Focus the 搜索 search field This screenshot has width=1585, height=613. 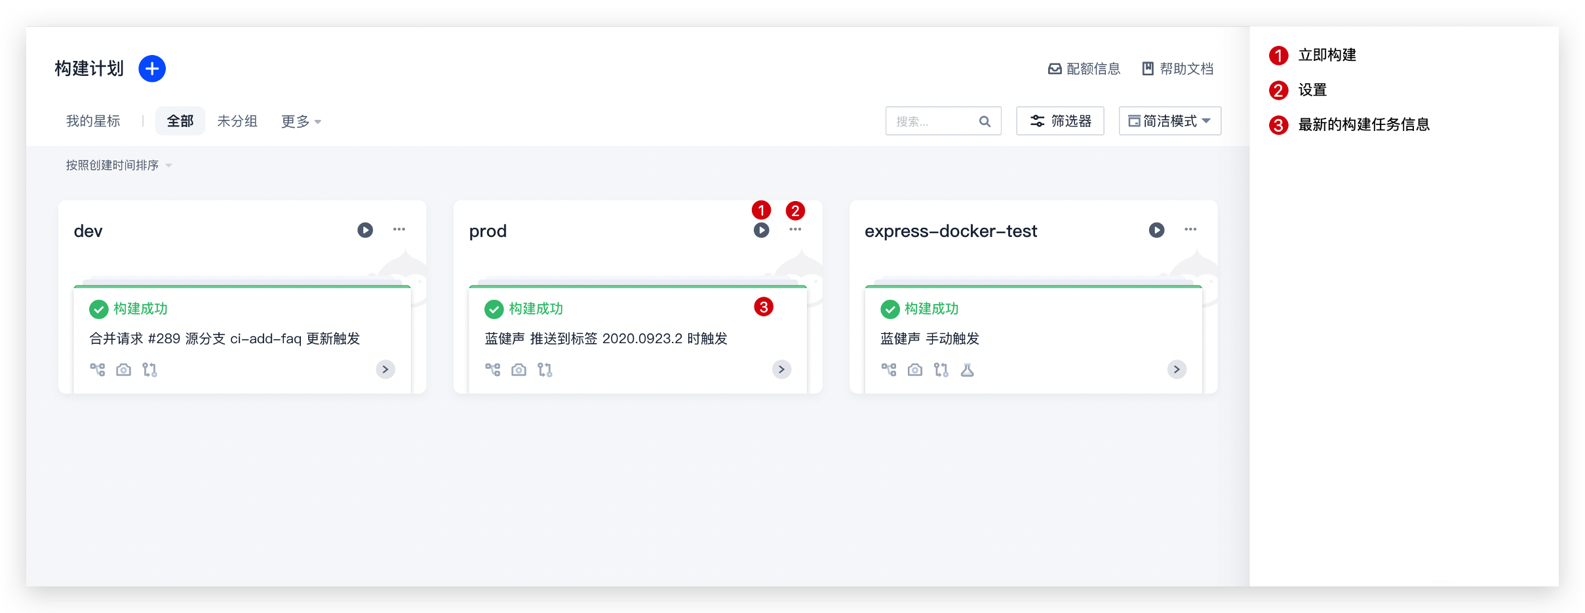(x=943, y=121)
